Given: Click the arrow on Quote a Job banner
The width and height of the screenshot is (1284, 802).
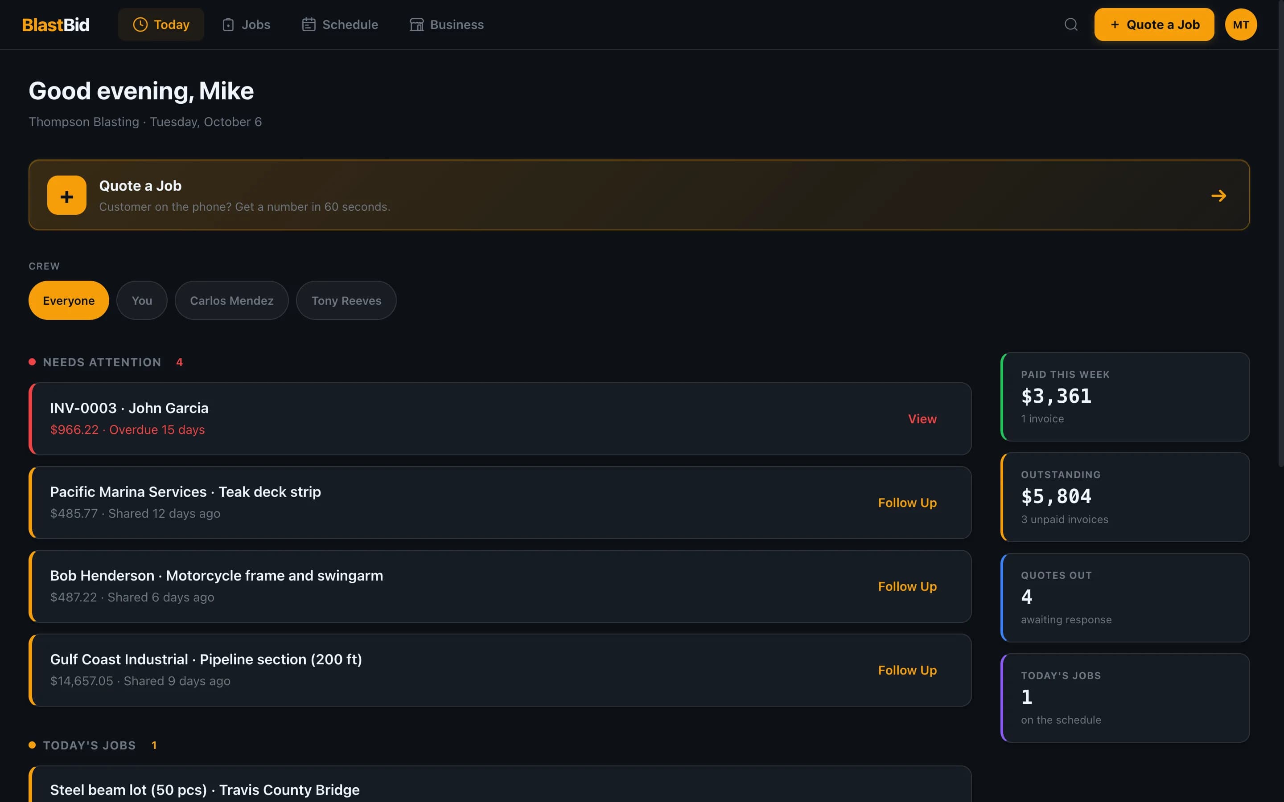Looking at the screenshot, I should click(1219, 196).
